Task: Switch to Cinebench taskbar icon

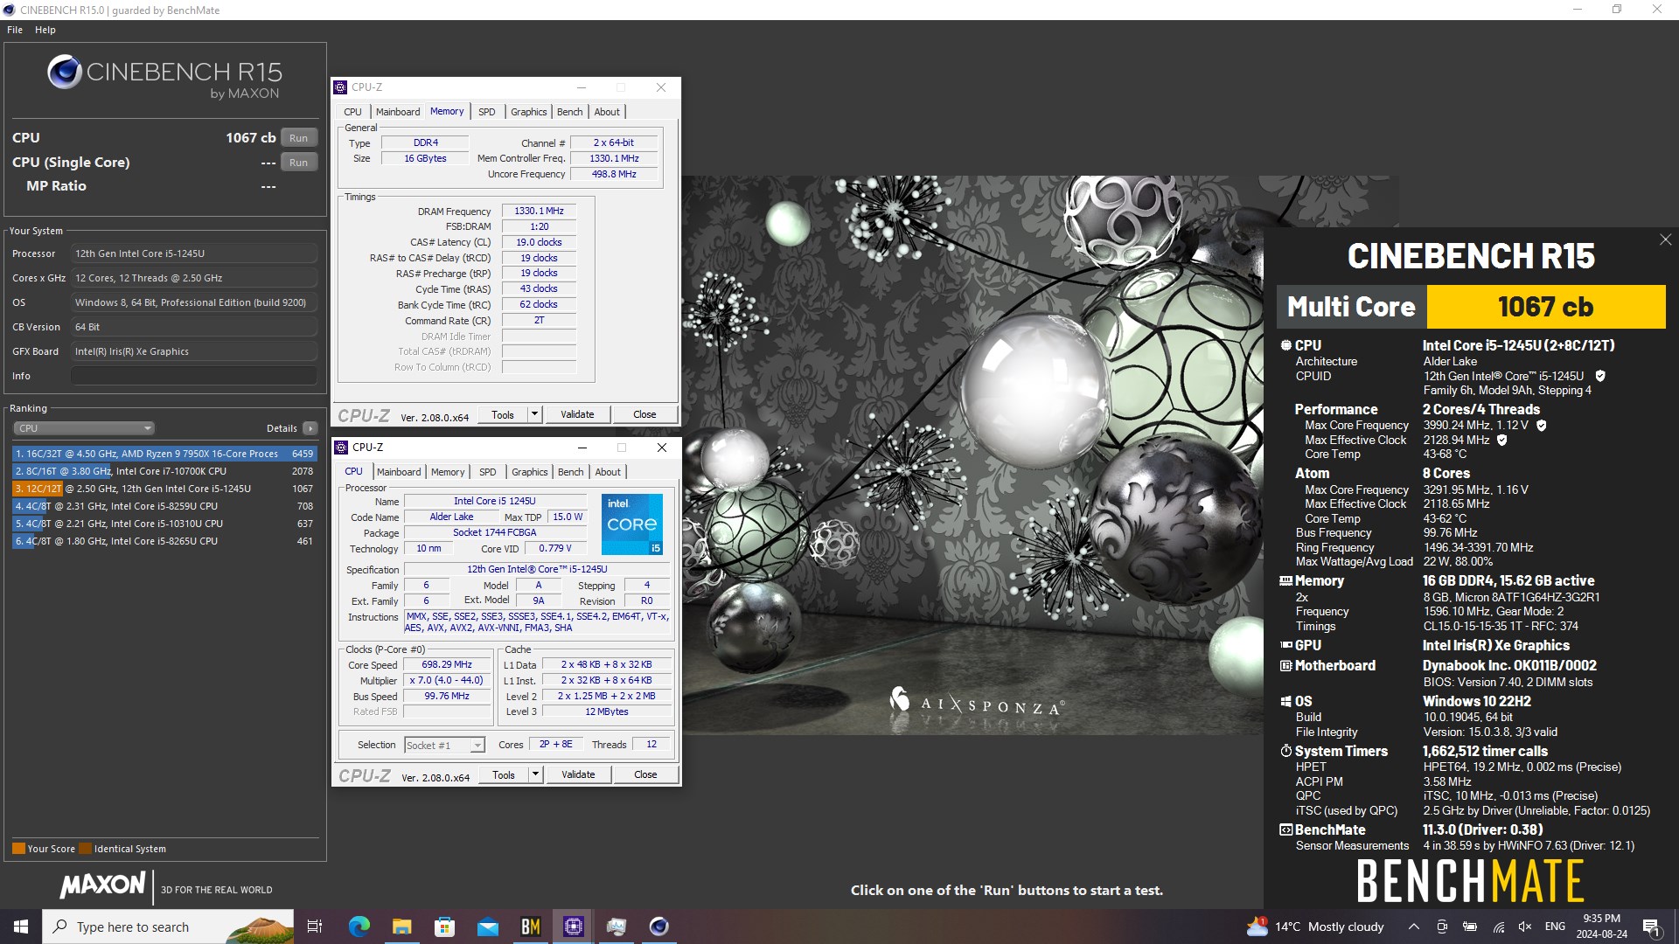Action: coord(658,927)
